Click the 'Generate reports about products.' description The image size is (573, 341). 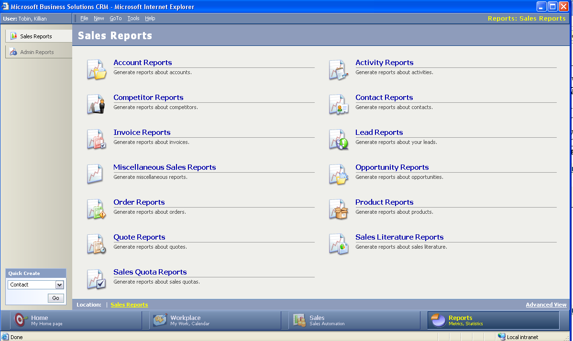394,212
